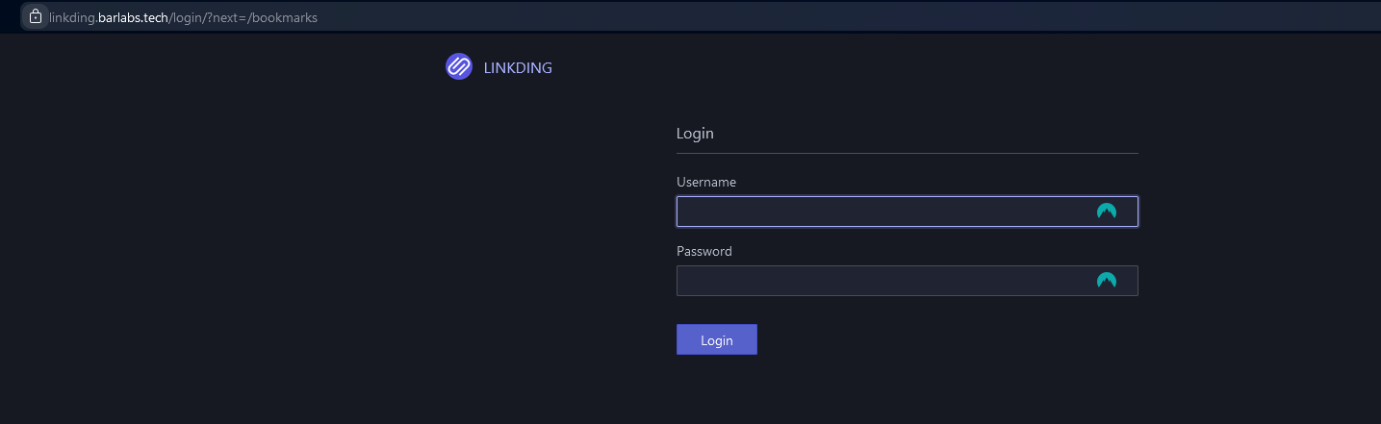Click the Username field label
This screenshot has width=1381, height=424.
pos(706,182)
